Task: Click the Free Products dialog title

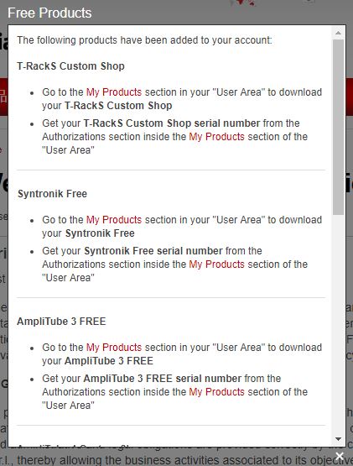Action: (49, 13)
